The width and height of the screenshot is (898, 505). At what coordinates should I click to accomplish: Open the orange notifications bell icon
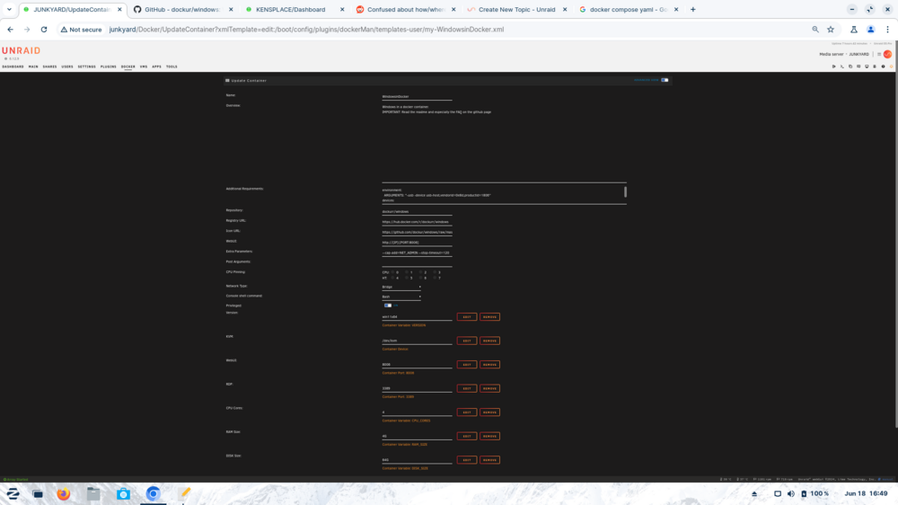click(891, 66)
